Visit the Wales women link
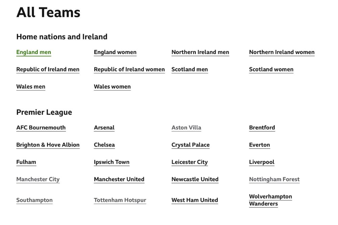Image resolution: width=338 pixels, height=225 pixels. [x=112, y=87]
